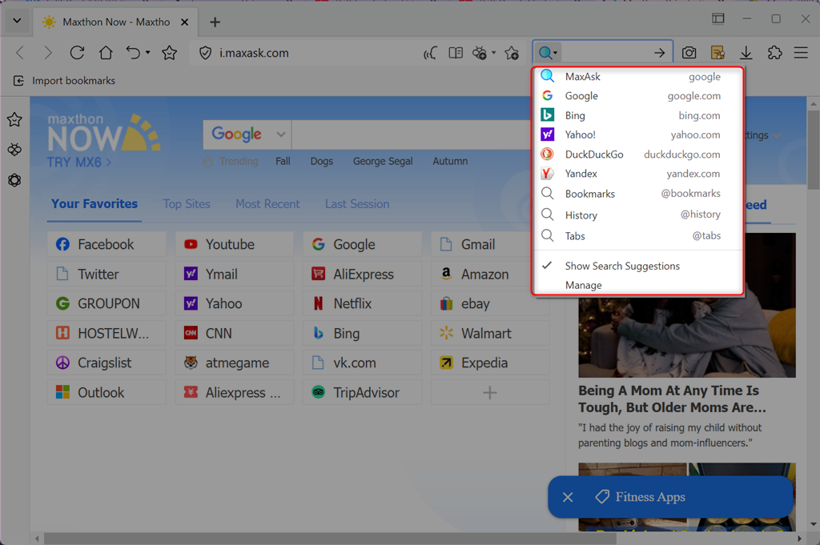Viewport: 820px width, 545px height.
Task: Pick Yahoo! search engine
Action: point(637,134)
